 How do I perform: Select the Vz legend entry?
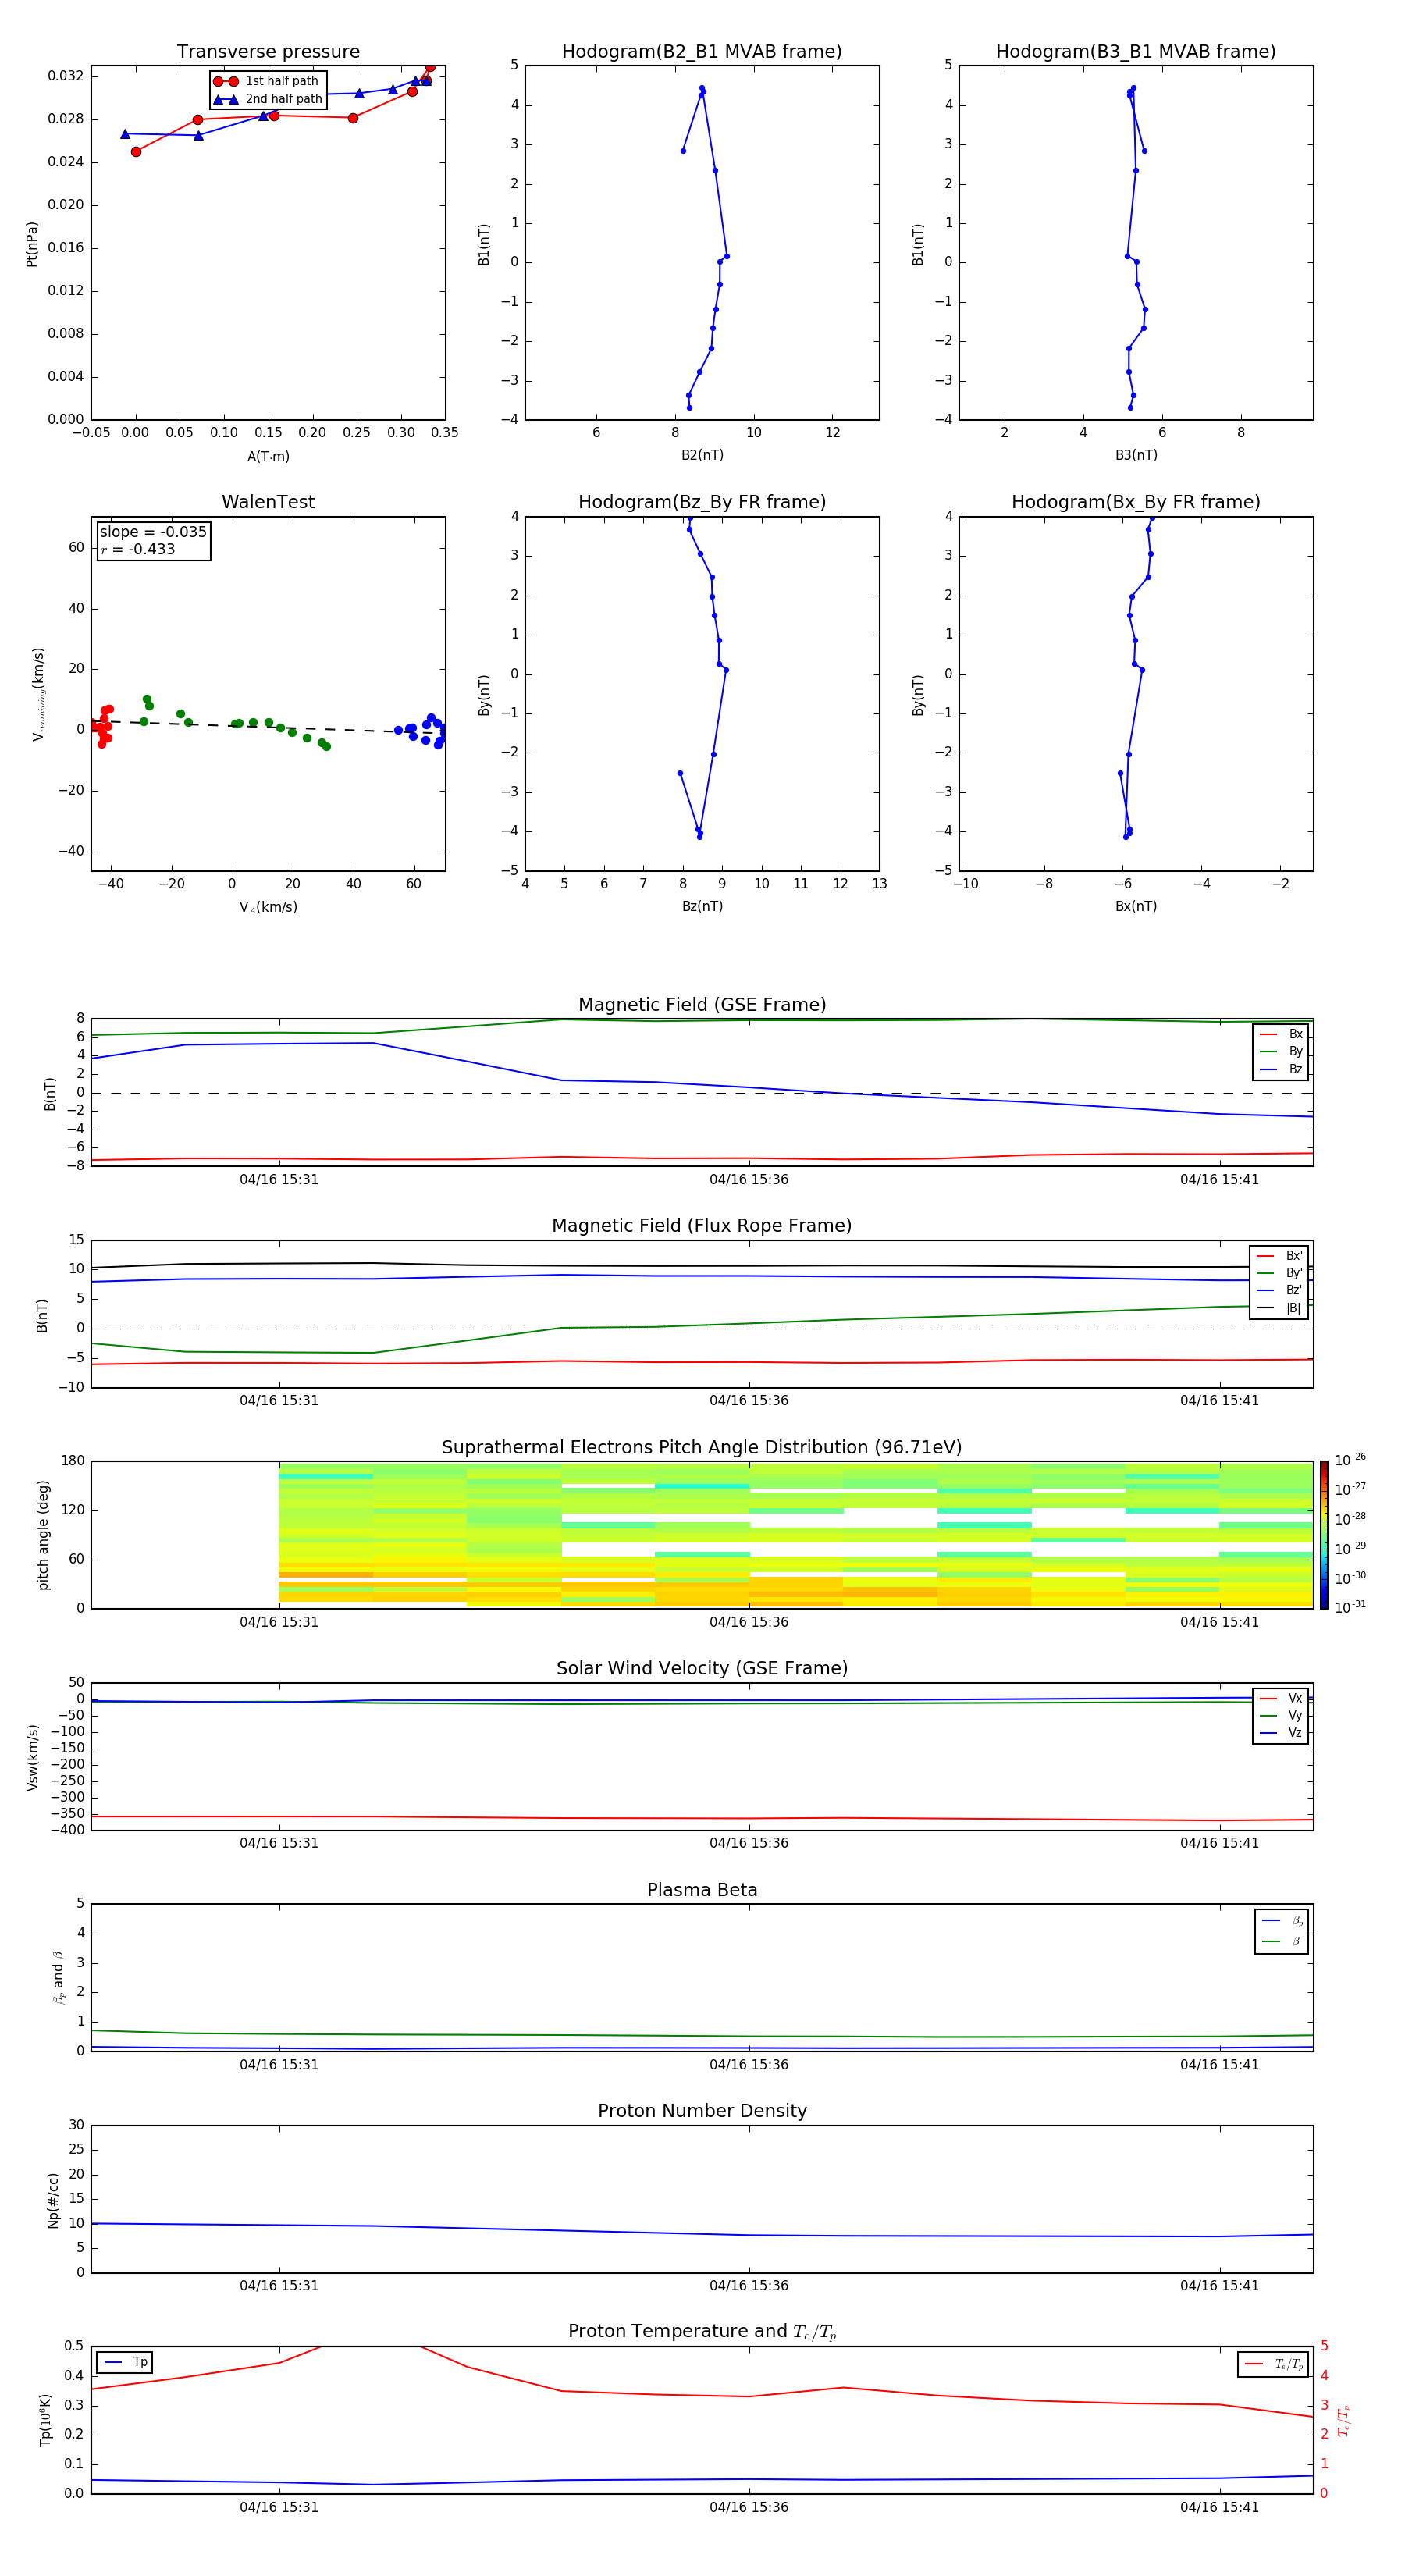coord(1281,1733)
